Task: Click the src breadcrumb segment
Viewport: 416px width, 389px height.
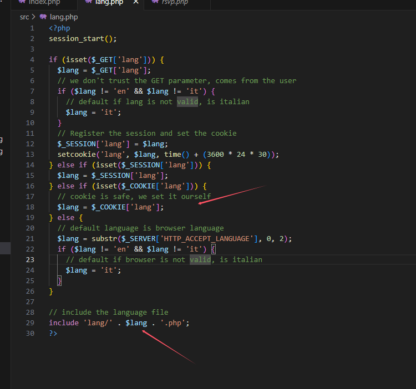Action: 24,17
